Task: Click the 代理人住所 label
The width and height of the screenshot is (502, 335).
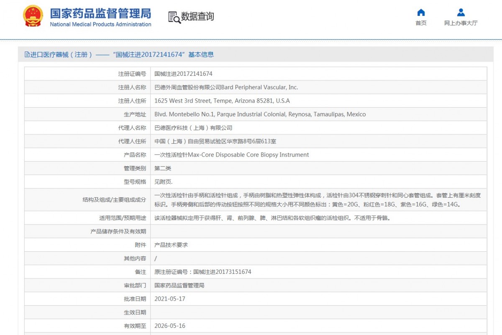Action: pos(132,141)
